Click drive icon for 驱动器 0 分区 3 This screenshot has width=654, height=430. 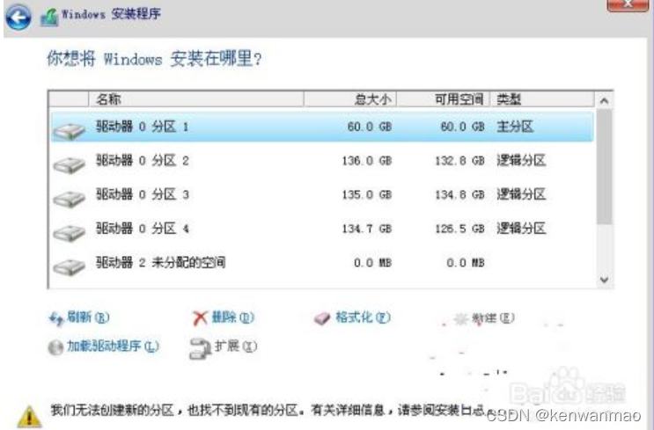click(x=70, y=199)
